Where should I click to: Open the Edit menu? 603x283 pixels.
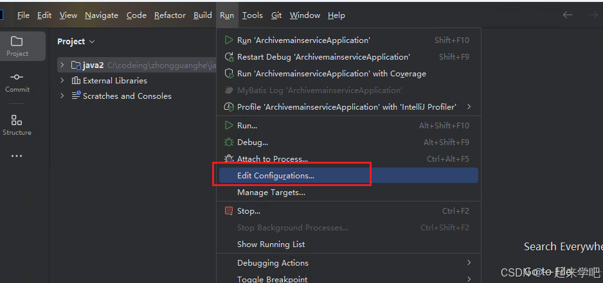coord(44,15)
